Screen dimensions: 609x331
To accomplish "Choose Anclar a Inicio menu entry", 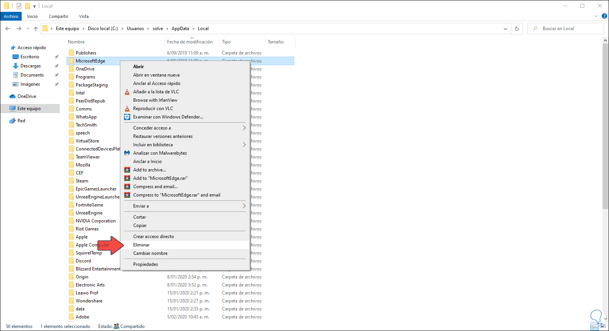I will coord(185,162).
